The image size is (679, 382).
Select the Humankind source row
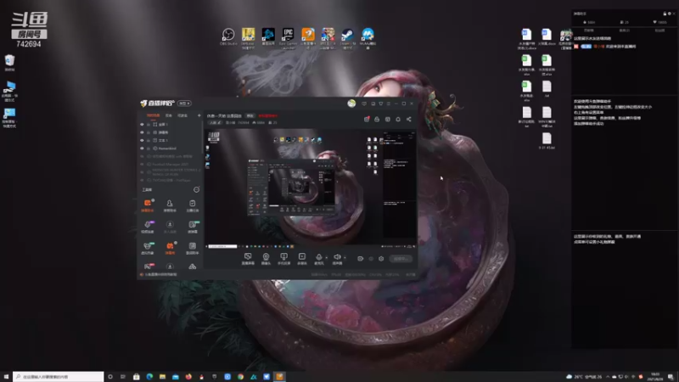coord(171,148)
